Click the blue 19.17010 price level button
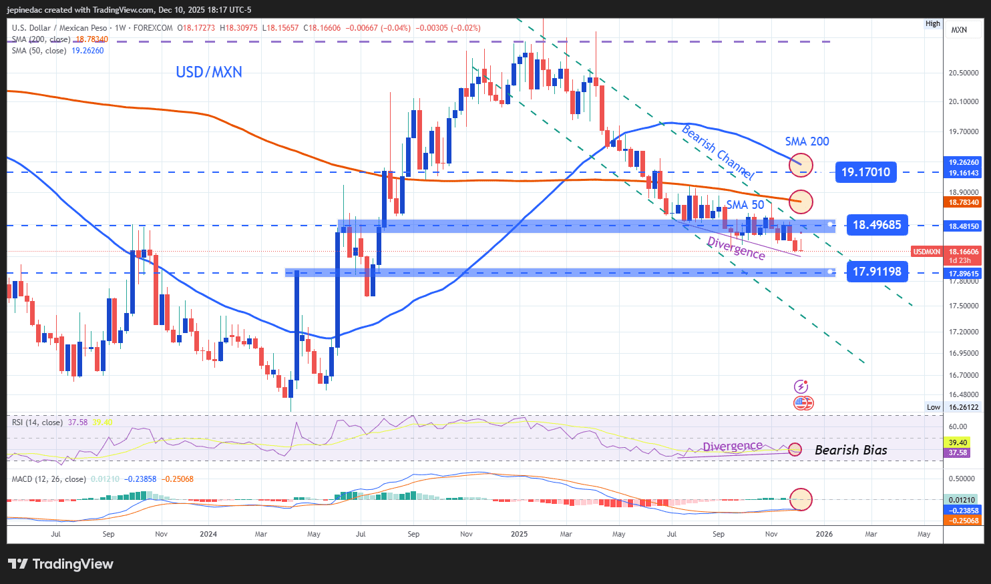Screen dimensions: 991x584 [x=865, y=172]
